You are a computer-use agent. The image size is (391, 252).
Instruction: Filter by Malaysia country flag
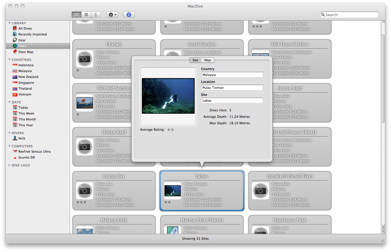tap(25, 71)
